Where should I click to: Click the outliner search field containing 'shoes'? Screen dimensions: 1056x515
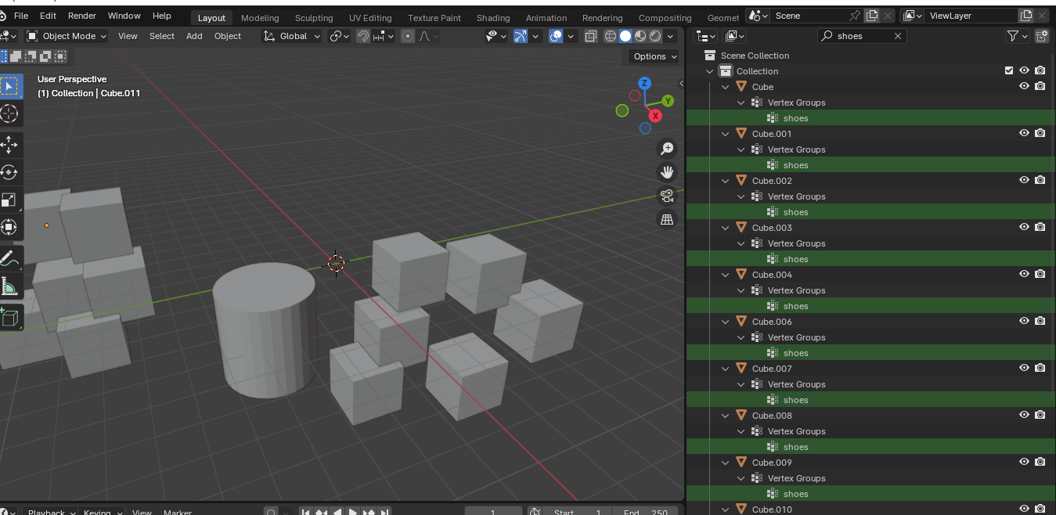pyautogui.click(x=862, y=36)
